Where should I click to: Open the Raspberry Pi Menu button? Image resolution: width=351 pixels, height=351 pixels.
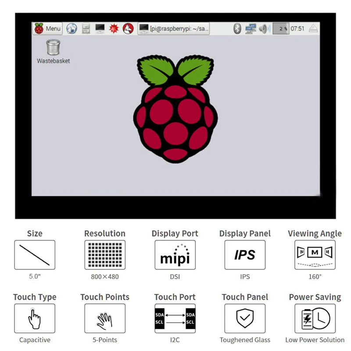pos(47,29)
